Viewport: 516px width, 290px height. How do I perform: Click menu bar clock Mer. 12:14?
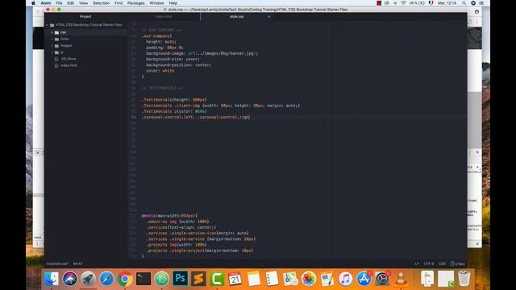click(x=447, y=3)
